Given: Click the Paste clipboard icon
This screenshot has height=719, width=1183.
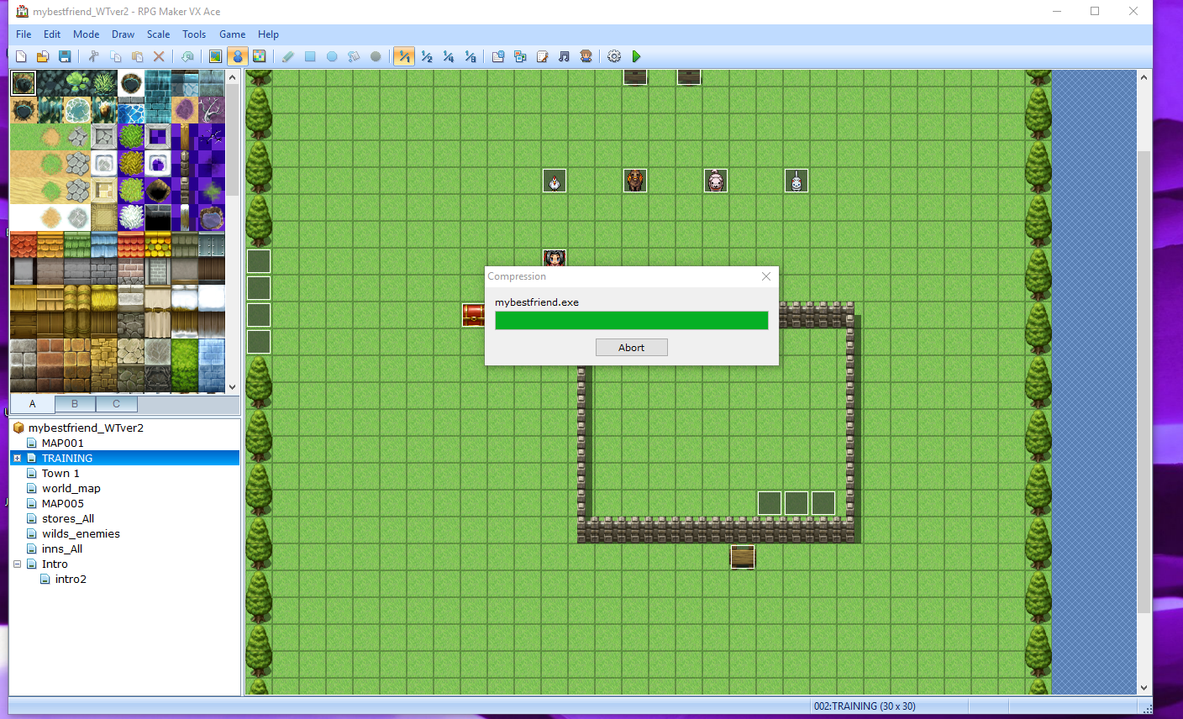Looking at the screenshot, I should pos(137,56).
